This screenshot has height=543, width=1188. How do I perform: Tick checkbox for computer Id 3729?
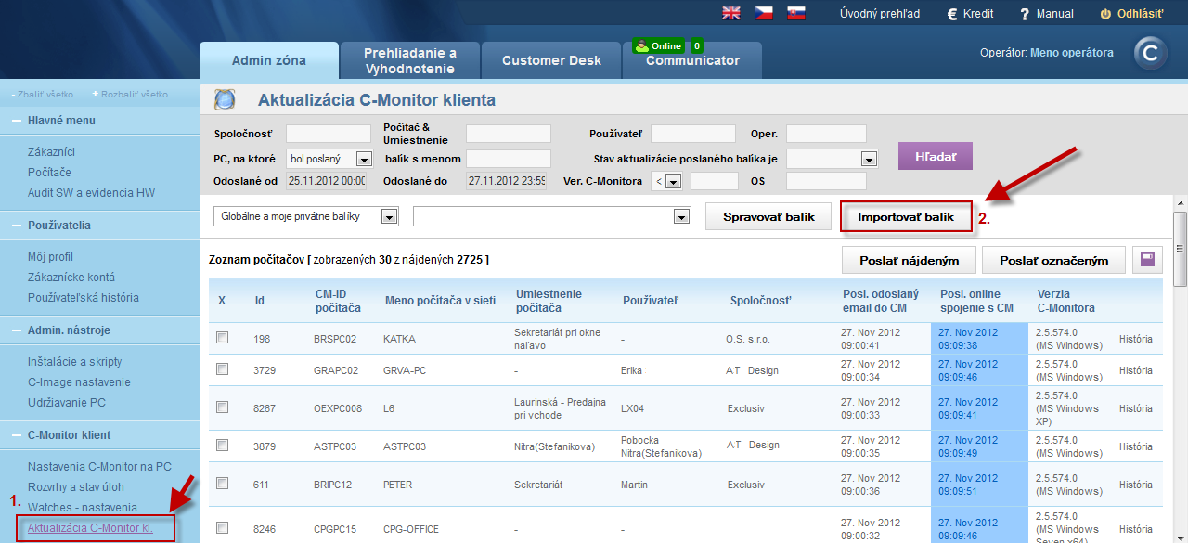(222, 368)
